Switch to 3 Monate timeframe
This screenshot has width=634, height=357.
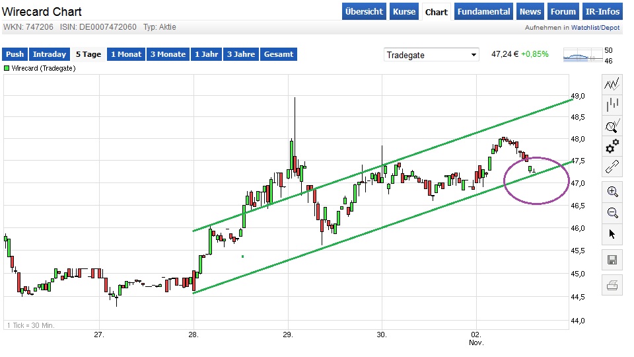tap(168, 54)
